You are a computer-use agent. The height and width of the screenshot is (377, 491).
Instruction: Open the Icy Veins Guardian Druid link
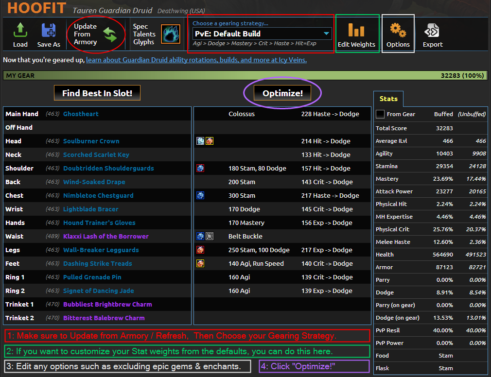pos(196,60)
